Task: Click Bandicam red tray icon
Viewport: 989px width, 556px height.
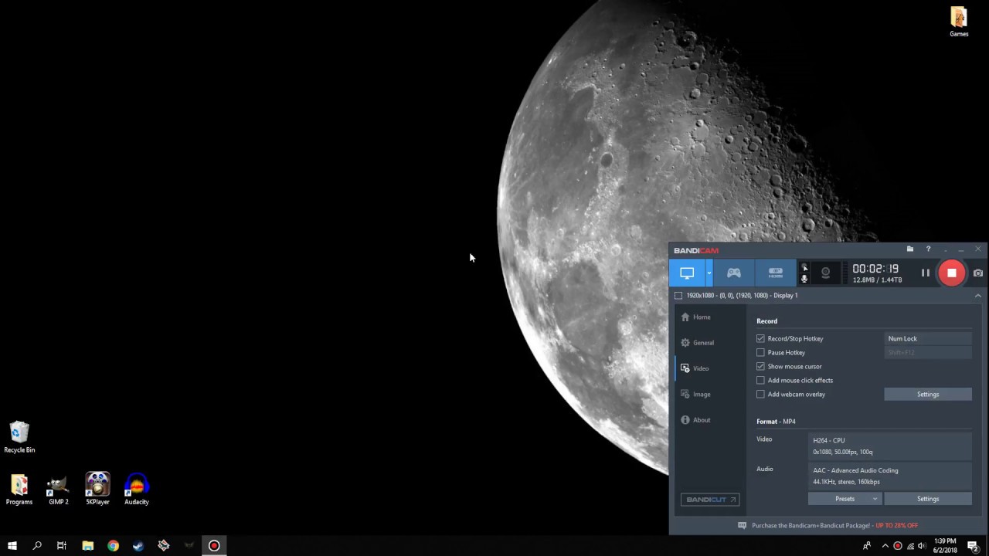Action: 897,546
